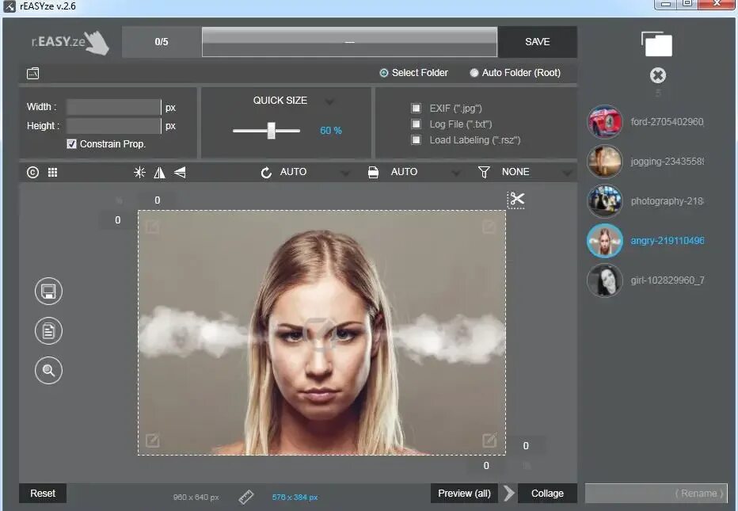Click the Height input field
The width and height of the screenshot is (738, 511).
[113, 126]
